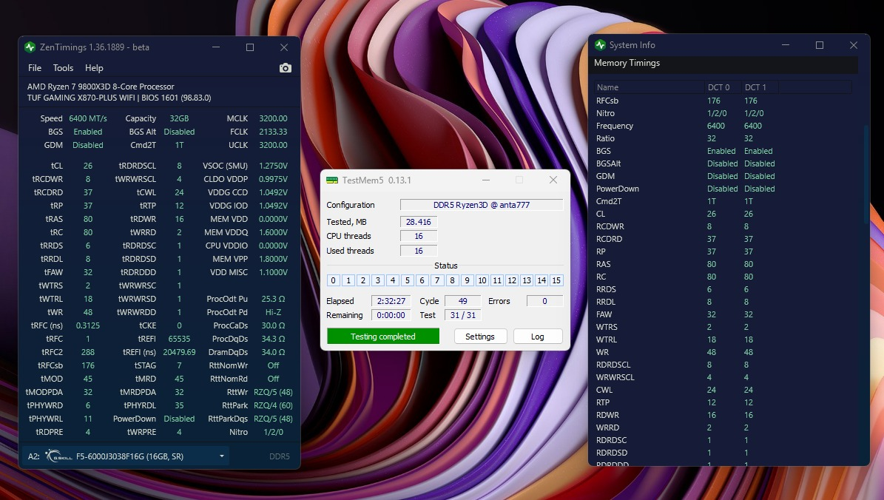Click thread 11 status box in TestMem5
This screenshot has width=884, height=500.
coord(496,280)
